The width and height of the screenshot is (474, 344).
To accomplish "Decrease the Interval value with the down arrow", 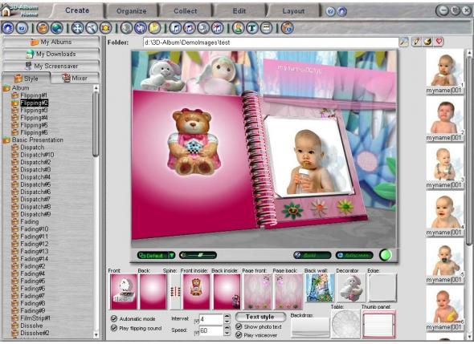I will (x=227, y=322).
